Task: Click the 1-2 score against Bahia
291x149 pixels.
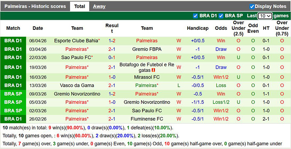Action: [x=112, y=41]
